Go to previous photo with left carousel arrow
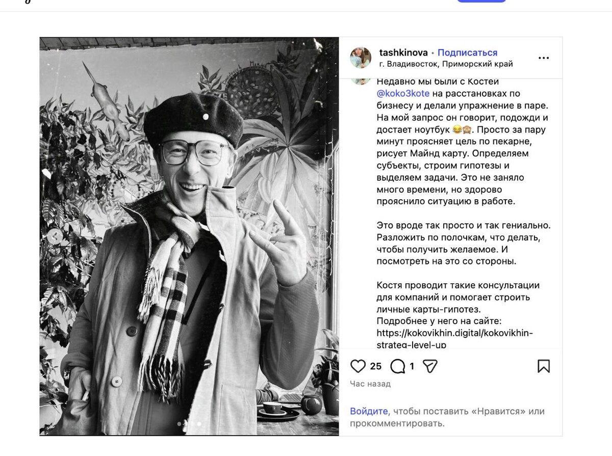The image size is (612, 456). [55, 236]
